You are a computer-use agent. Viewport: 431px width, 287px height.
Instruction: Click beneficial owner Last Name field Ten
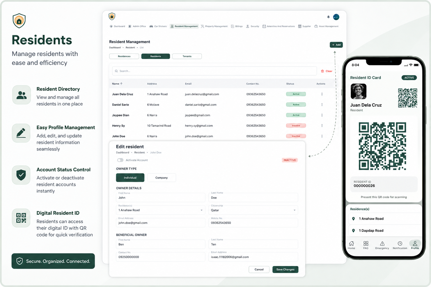coord(253,244)
